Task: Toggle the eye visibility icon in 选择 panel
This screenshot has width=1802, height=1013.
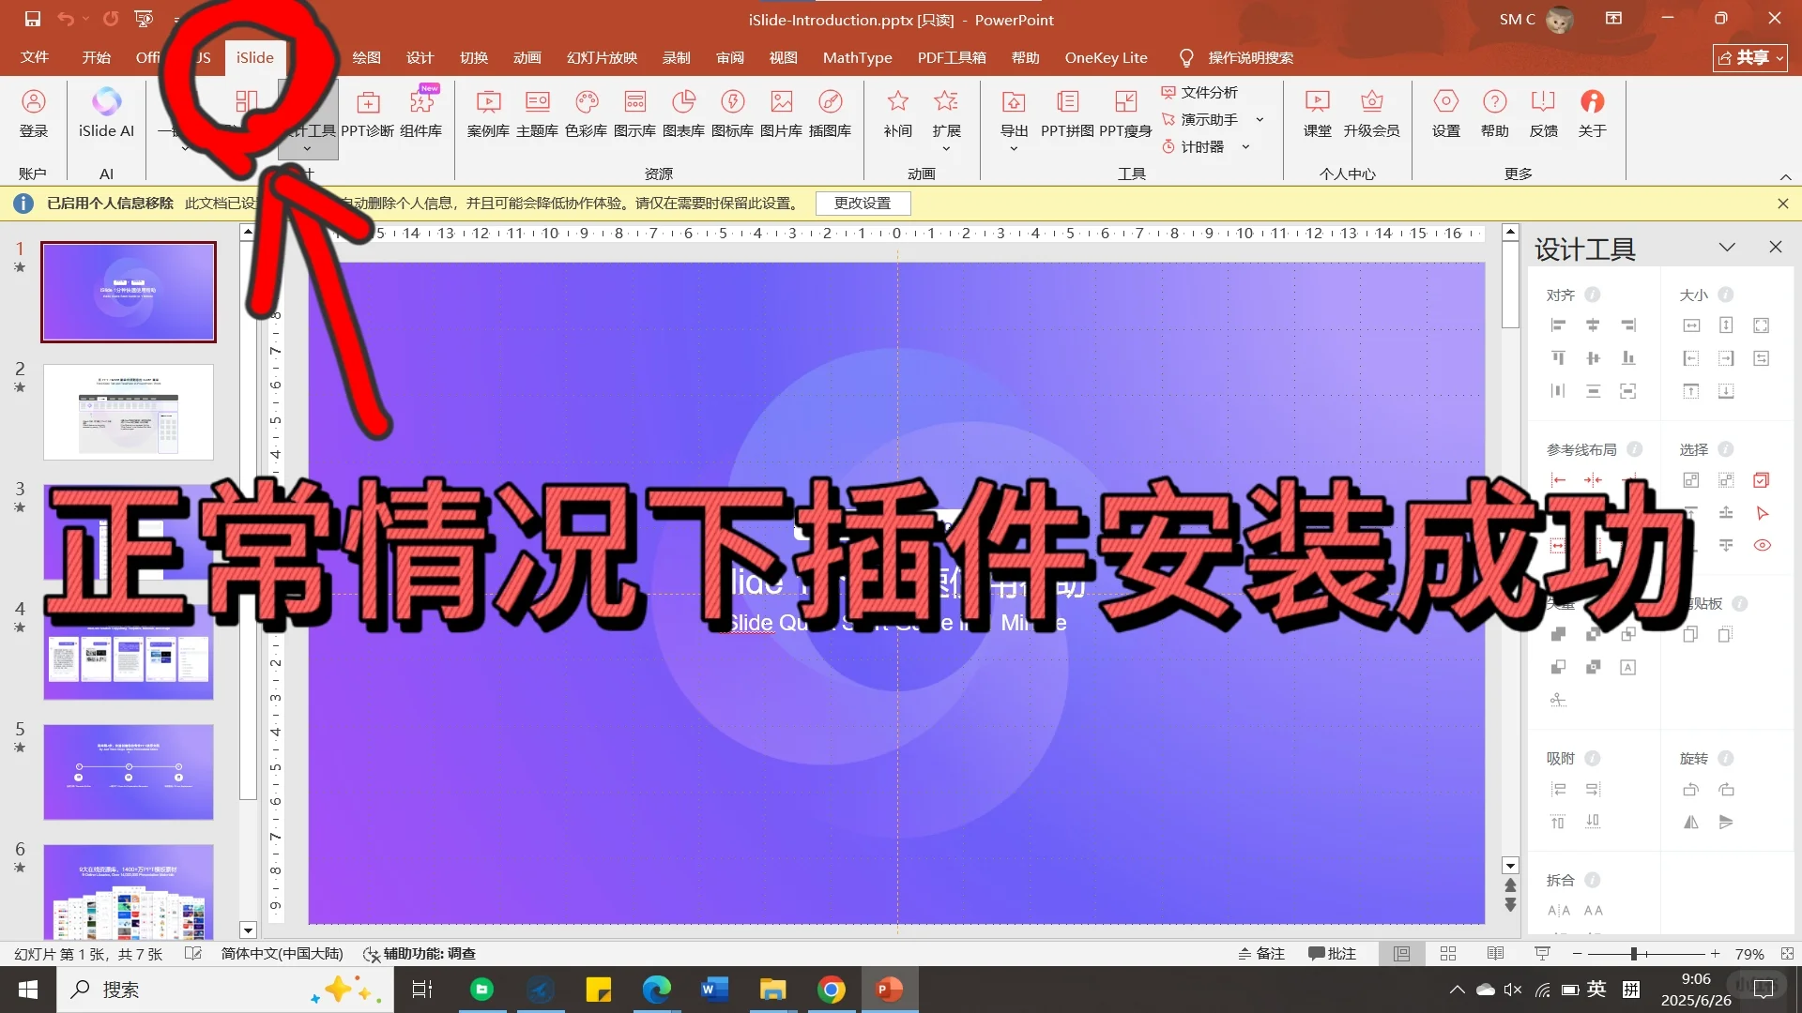Action: [1764, 545]
